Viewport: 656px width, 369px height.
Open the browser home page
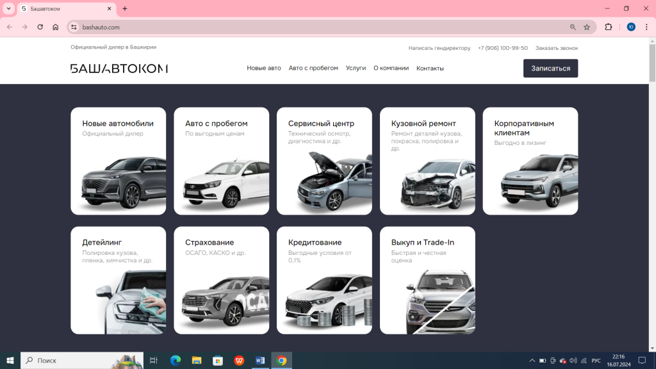click(56, 27)
